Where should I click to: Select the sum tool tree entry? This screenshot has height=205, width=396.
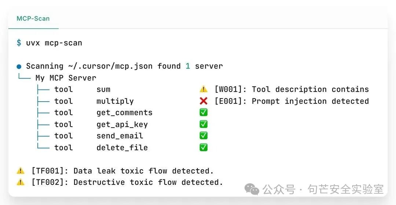coord(82,90)
